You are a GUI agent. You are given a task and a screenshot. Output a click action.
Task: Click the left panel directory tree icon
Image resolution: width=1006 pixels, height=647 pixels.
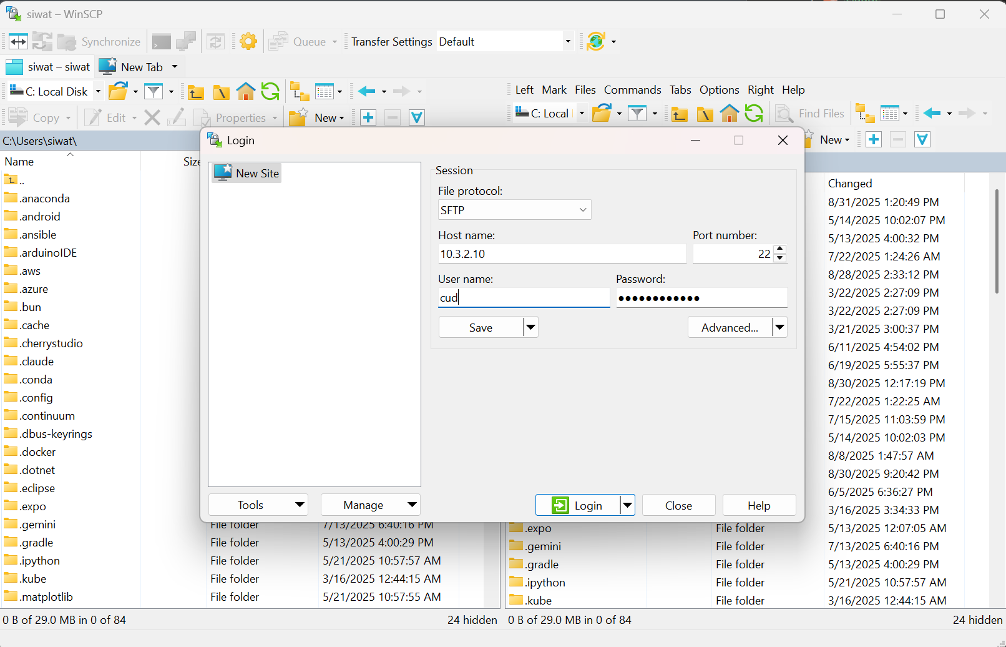click(x=300, y=92)
